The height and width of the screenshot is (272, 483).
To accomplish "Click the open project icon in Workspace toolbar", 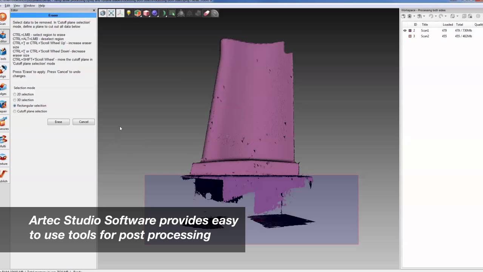I will tap(409, 16).
